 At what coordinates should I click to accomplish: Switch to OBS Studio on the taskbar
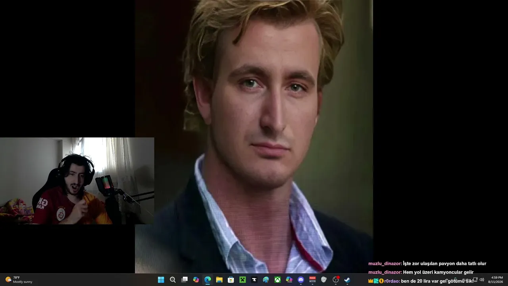click(335, 280)
